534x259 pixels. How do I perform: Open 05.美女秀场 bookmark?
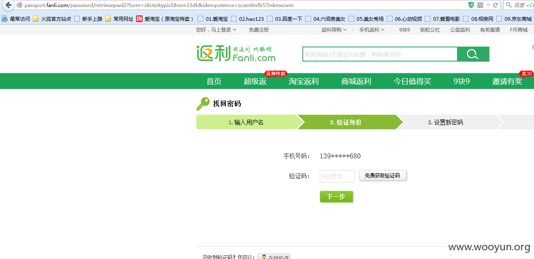[366, 19]
